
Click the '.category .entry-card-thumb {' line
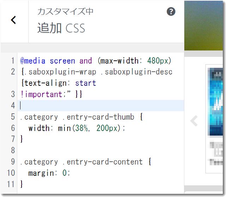81,117
